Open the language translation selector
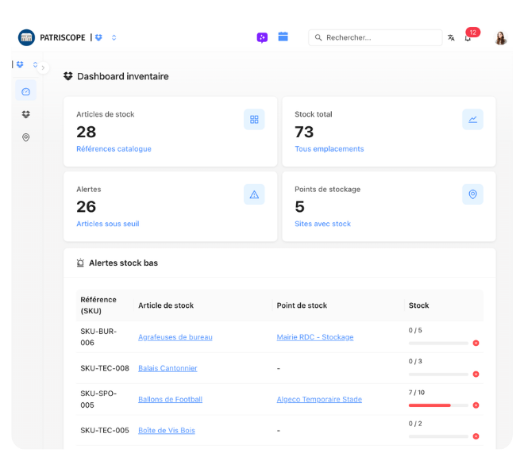Image resolution: width=524 pixels, height=476 pixels. tap(451, 38)
